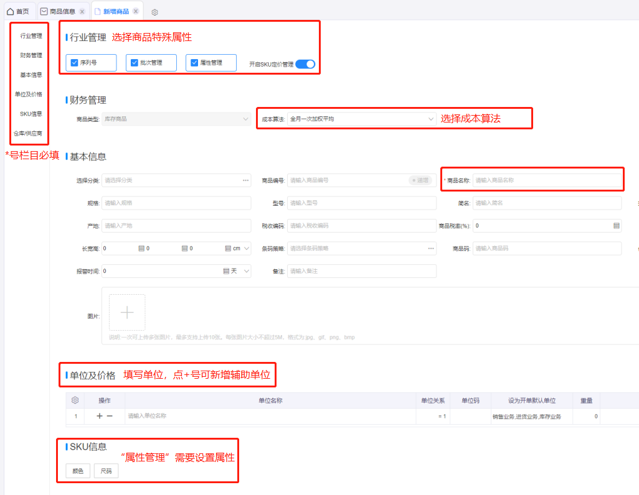Open calculator icon in 报警时间 field

point(226,271)
